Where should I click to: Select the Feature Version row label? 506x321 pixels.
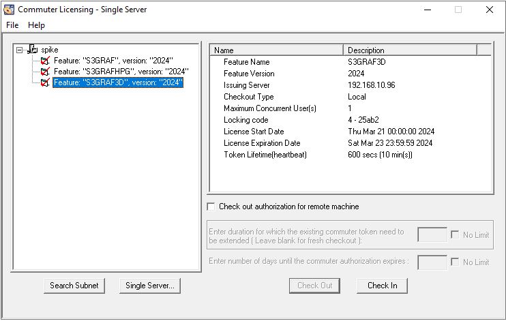[249, 74]
